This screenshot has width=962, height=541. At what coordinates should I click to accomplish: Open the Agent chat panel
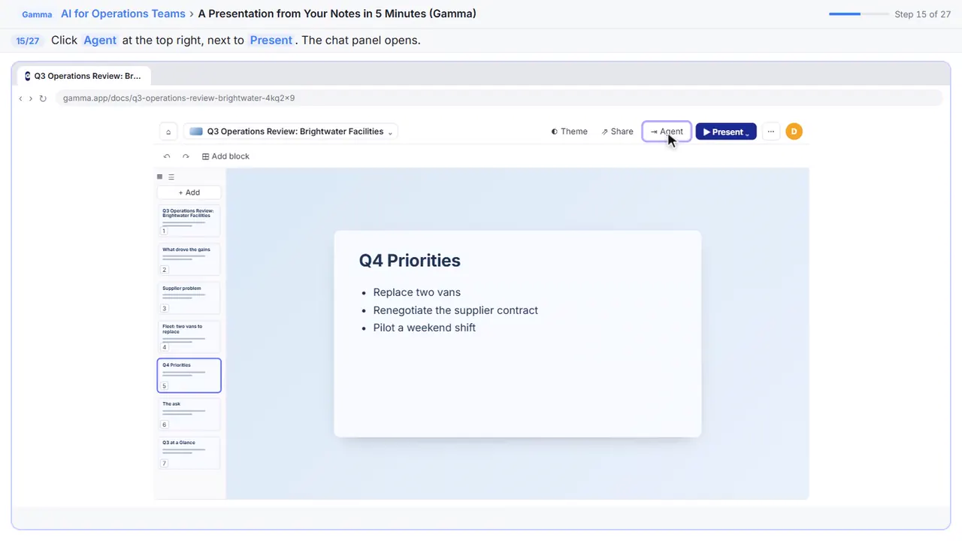(667, 131)
